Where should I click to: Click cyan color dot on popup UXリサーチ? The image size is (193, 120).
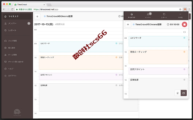(184, 38)
